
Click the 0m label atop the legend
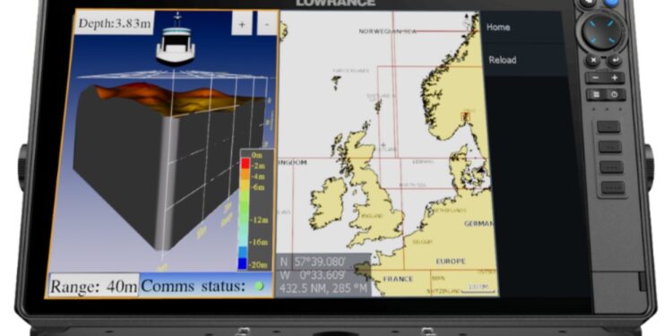coord(257,155)
